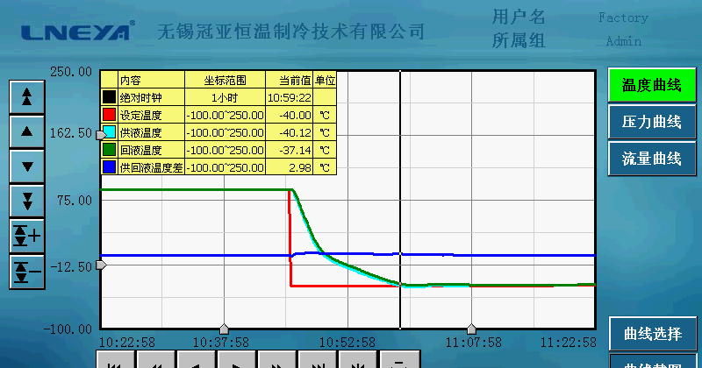Click the scroll-to-top double up arrow
Viewport: 702px width, 368px height.
tap(27, 96)
